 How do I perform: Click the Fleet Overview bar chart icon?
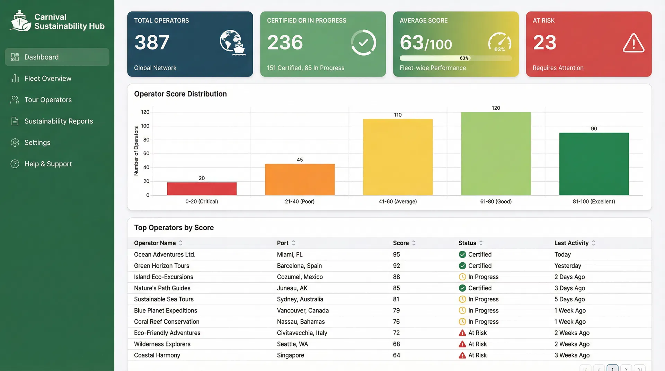15,78
